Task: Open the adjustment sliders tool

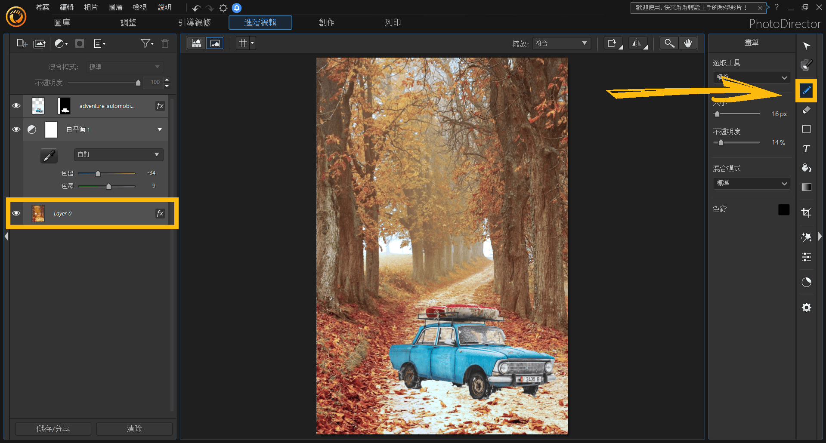Action: pos(807,257)
